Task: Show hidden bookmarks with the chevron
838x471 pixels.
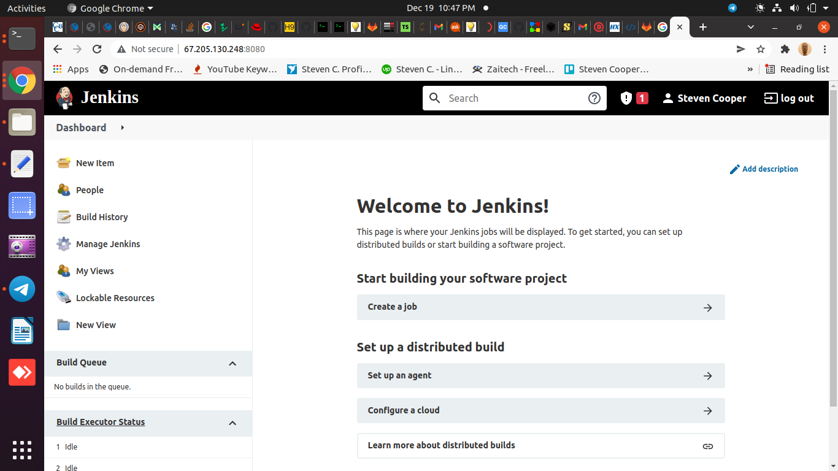Action: click(x=750, y=69)
